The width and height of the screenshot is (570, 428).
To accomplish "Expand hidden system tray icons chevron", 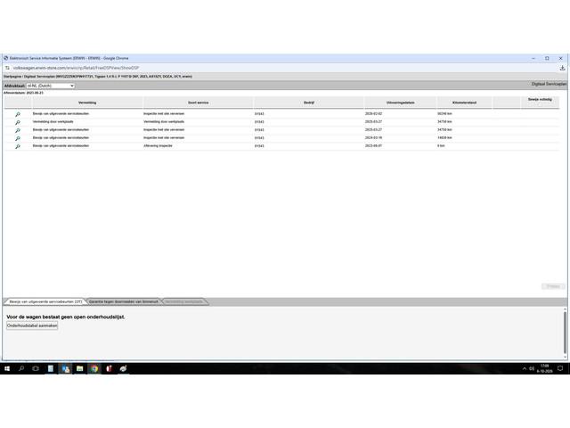I will [525, 368].
